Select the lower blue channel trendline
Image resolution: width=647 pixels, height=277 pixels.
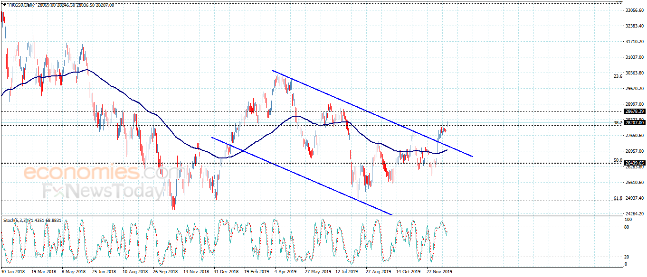(302, 176)
